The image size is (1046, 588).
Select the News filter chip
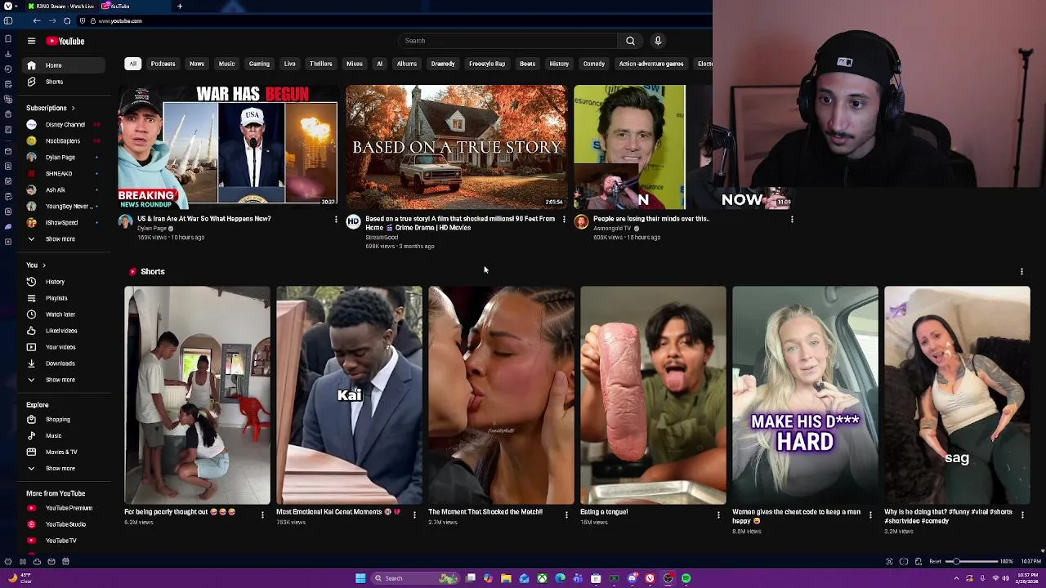(197, 64)
